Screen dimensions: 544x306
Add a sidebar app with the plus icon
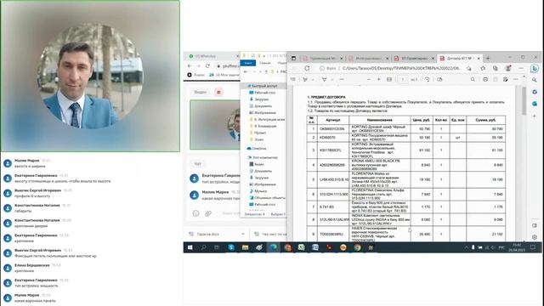(535, 116)
